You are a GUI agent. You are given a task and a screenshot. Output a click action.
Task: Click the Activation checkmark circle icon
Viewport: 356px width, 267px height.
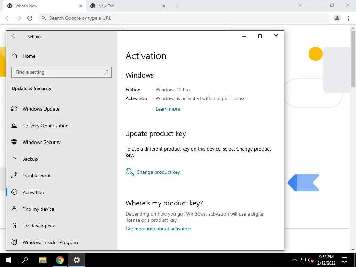coord(14,192)
